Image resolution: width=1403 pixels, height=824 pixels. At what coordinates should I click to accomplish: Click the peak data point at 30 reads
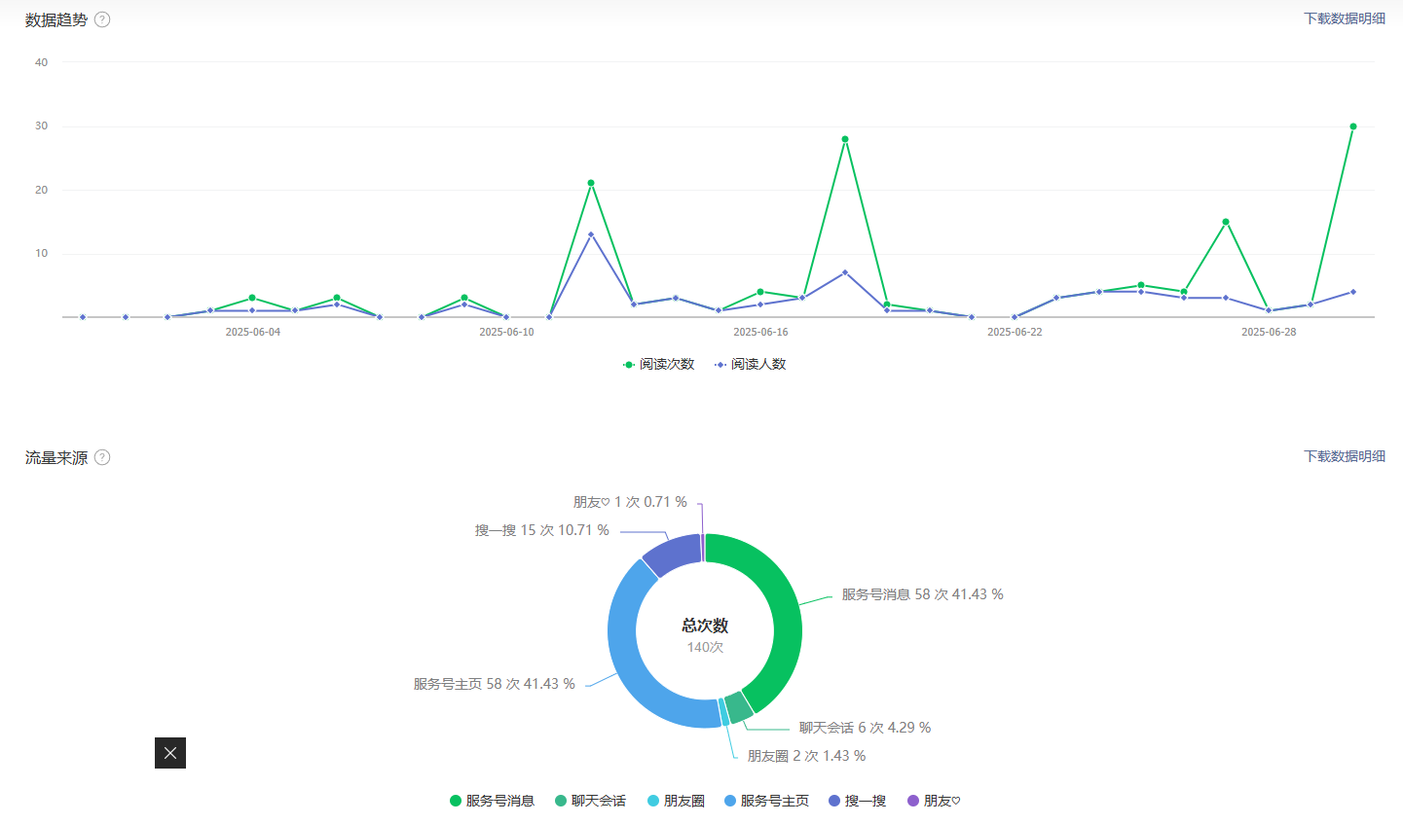(1352, 126)
